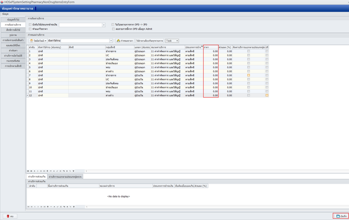Switch to สิทธิการสั่งใช้ side tab
349x220 pixels.
[13, 30]
